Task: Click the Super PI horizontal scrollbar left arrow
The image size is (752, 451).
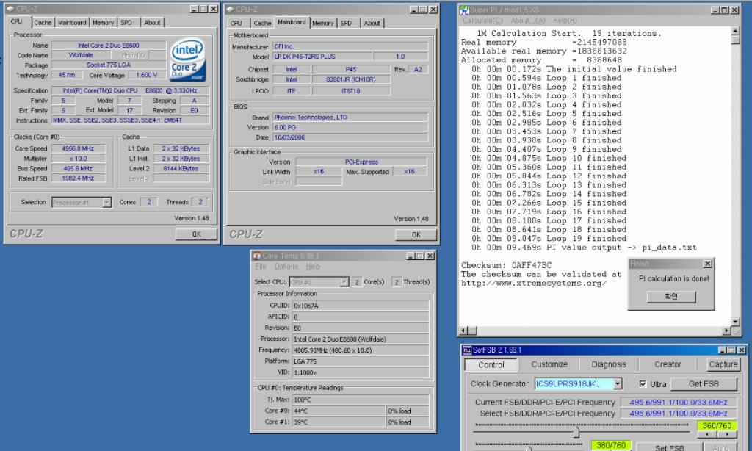Action: pyautogui.click(x=463, y=331)
